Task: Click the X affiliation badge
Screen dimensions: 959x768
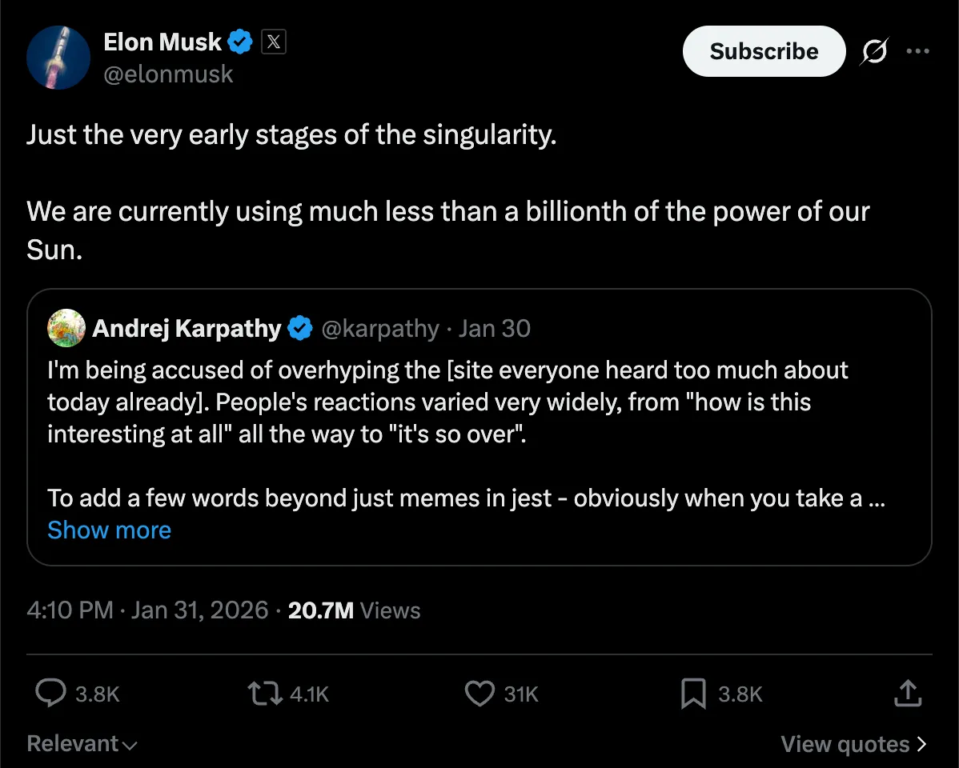Action: [274, 42]
